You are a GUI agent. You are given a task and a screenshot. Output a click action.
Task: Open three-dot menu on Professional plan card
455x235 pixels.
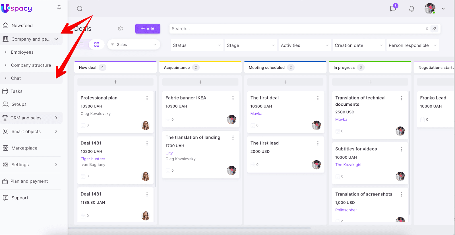click(147, 98)
